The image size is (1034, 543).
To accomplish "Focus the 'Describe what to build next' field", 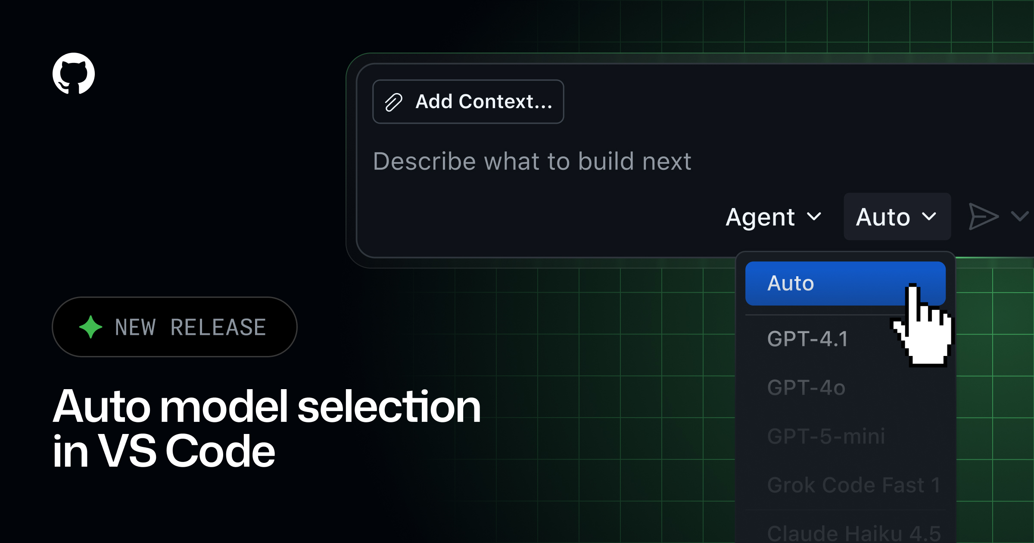I will [532, 162].
